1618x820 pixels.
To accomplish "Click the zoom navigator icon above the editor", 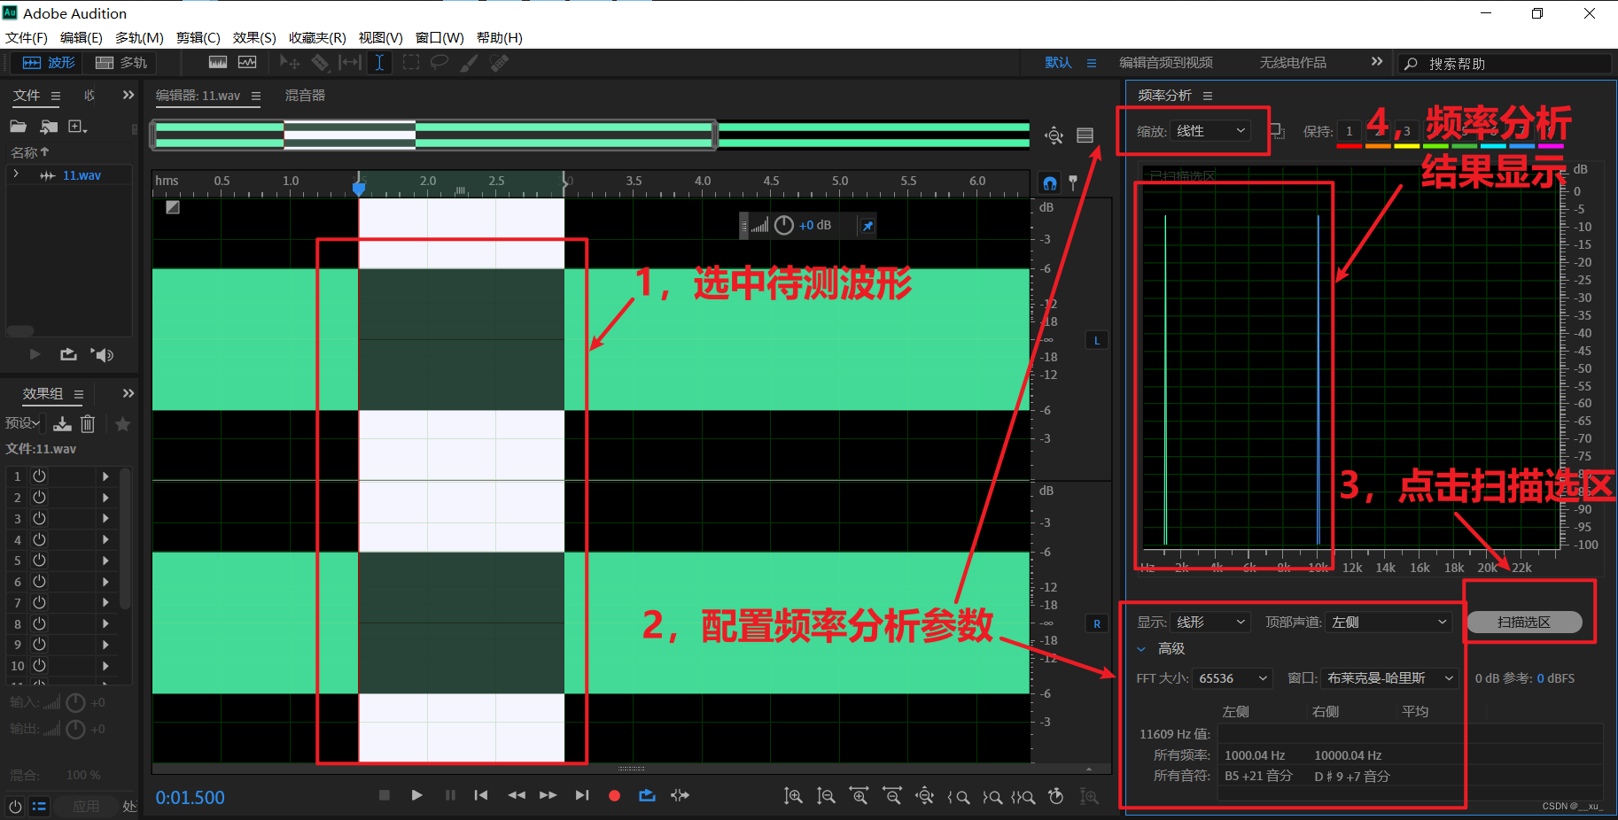I will point(1054,135).
